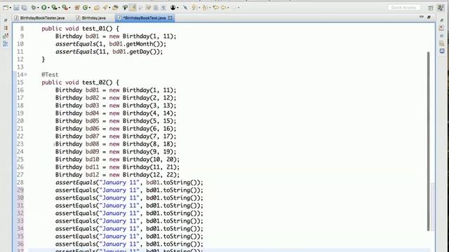Screen dimensions: 449x252
Task: Switch to the Java perspective
Action: click(x=441, y=8)
